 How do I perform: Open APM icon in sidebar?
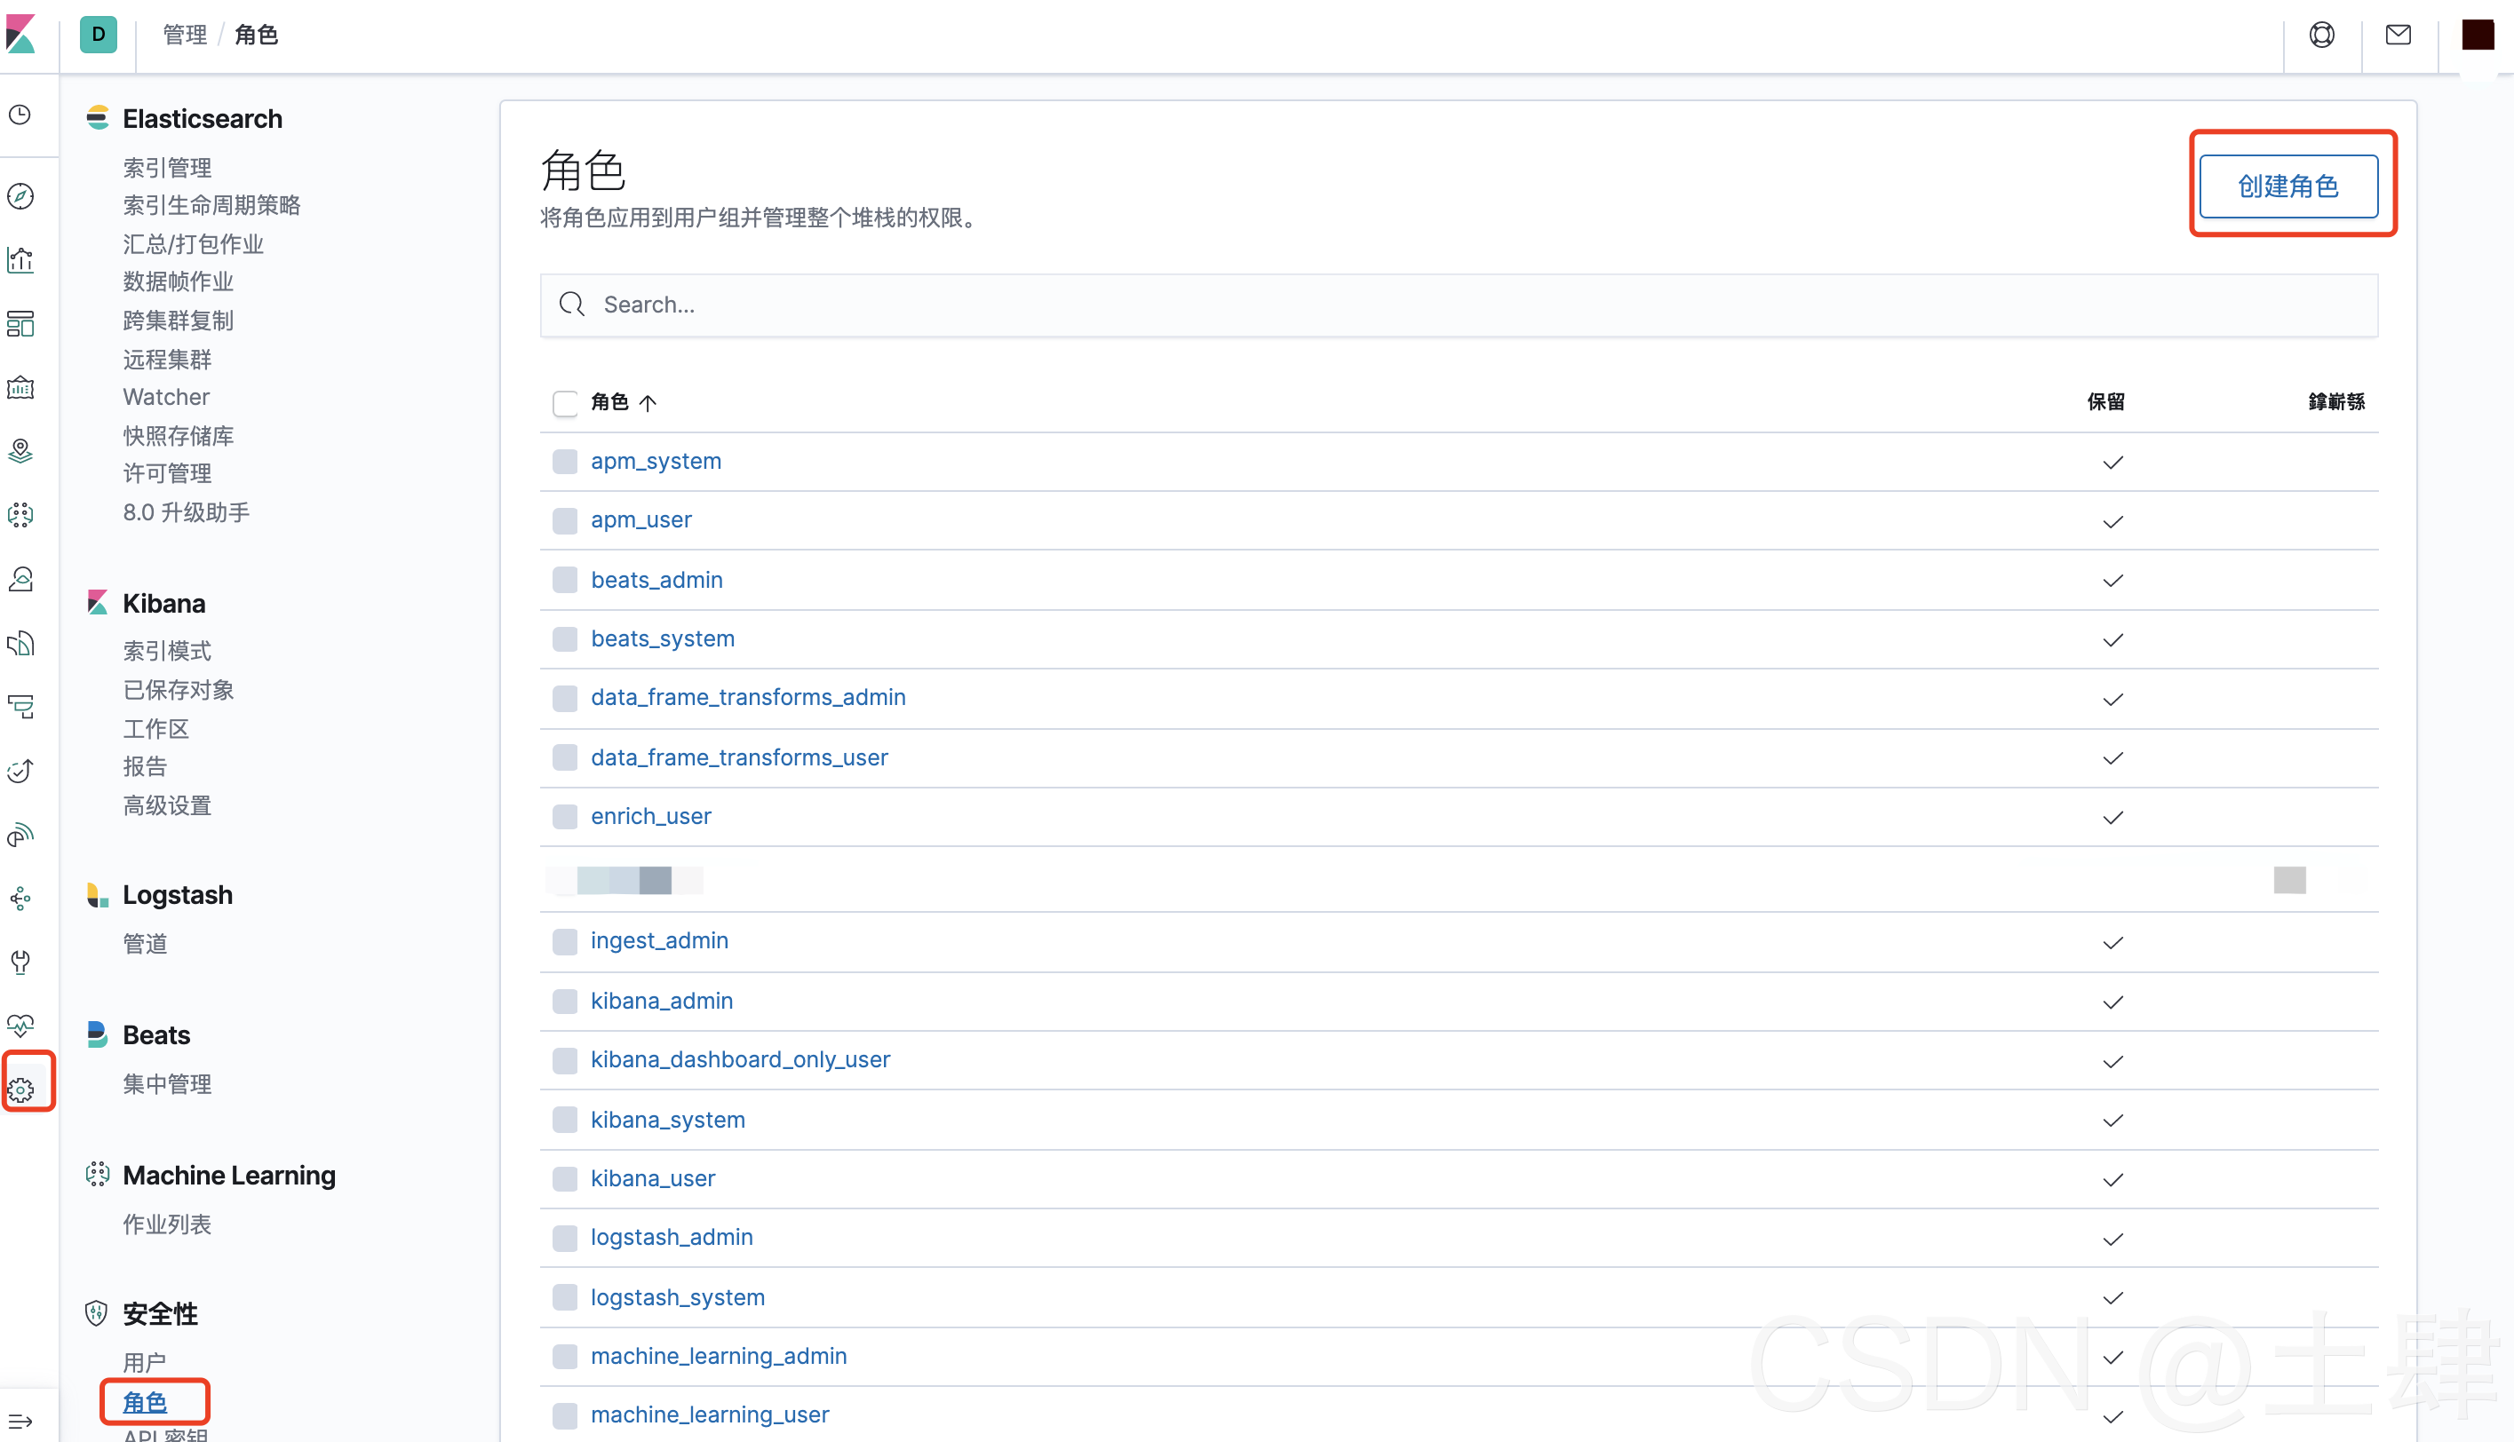pyautogui.click(x=20, y=706)
